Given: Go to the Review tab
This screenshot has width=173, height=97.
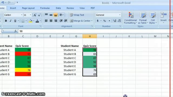Looking at the screenshot, I should click(x=70, y=8).
